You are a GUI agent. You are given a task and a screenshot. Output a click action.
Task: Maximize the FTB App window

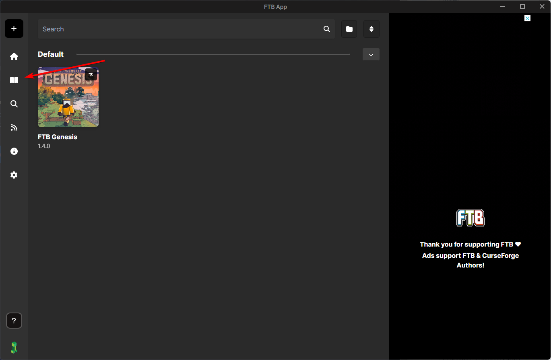click(522, 6)
